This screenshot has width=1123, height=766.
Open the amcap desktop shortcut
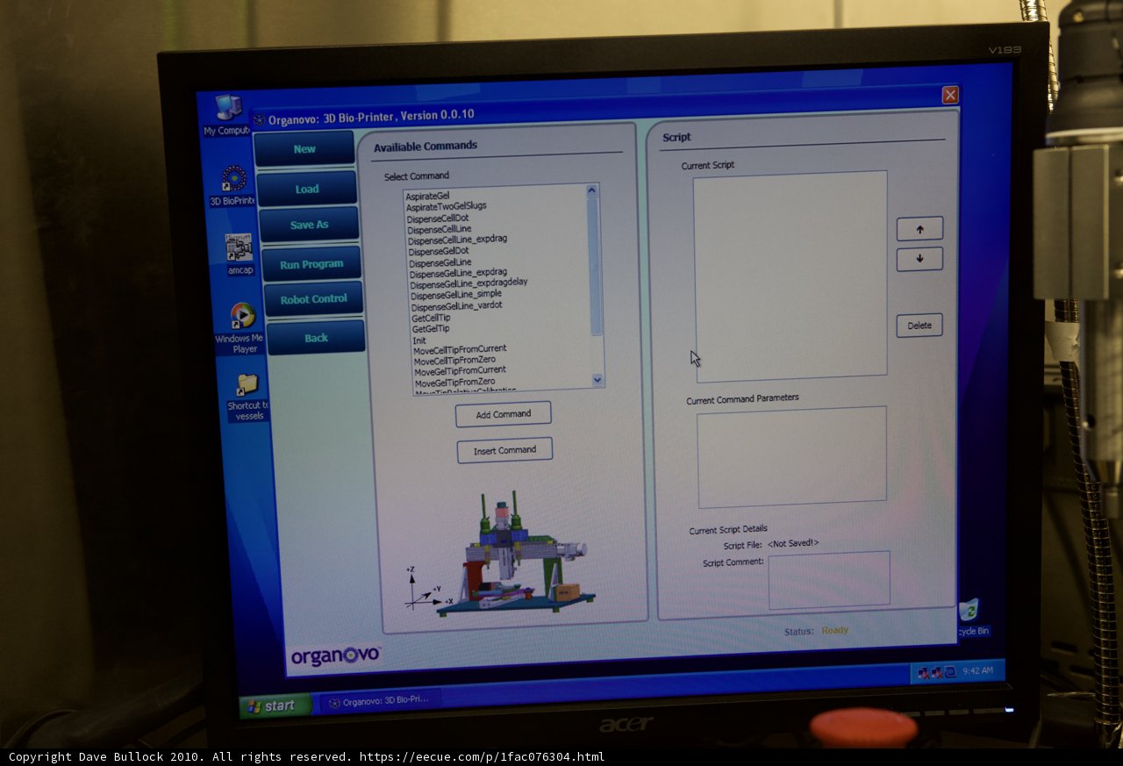pos(240,254)
